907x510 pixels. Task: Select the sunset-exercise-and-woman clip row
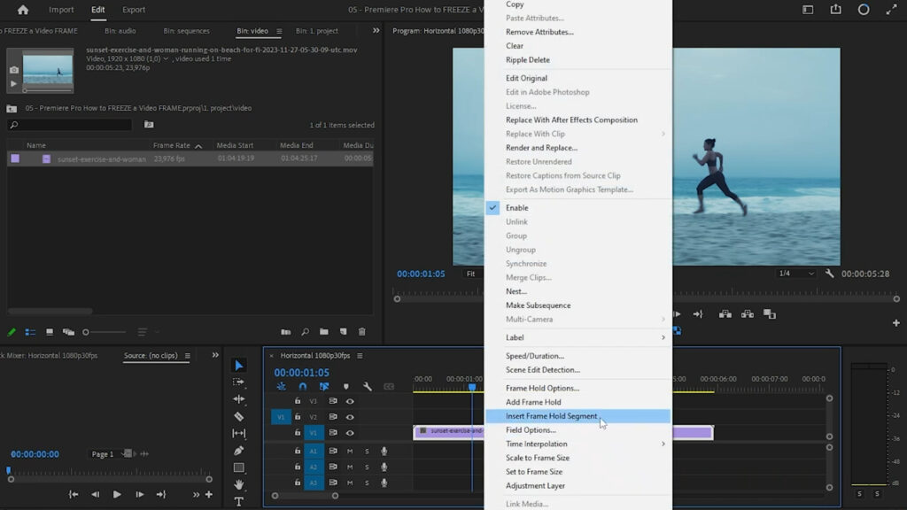pyautogui.click(x=190, y=158)
